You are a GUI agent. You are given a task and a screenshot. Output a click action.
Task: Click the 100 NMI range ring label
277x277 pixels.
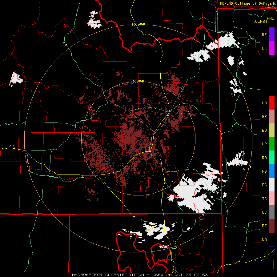pos(138,24)
